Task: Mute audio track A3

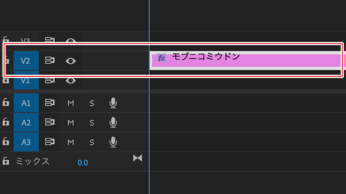Action: [x=71, y=142]
